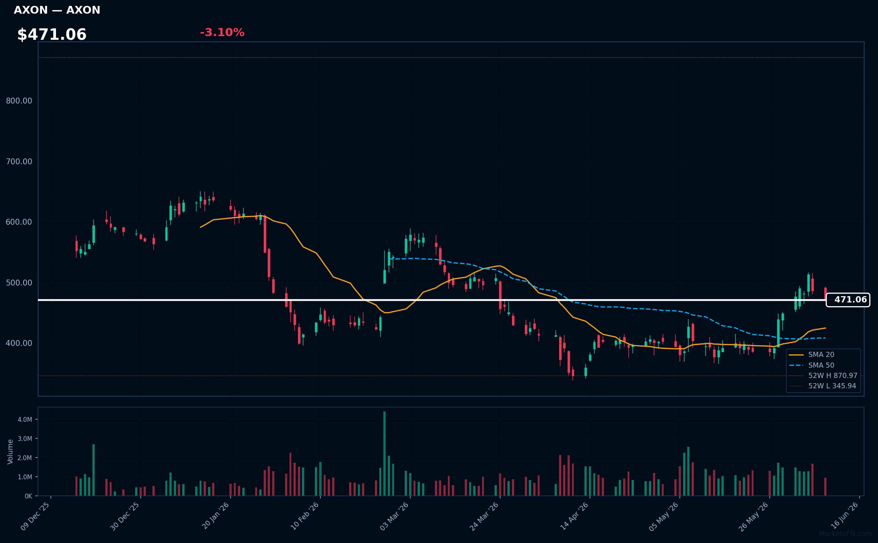The image size is (878, 543).
Task: Click the Volume axis title
Action: pos(10,452)
